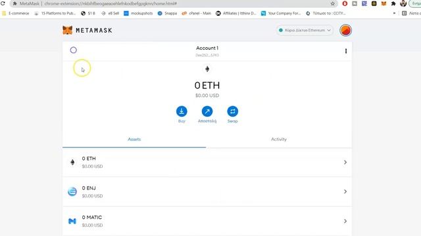The image size is (421, 236).
Task: Click the Αποστολή send button
Action: tap(207, 115)
